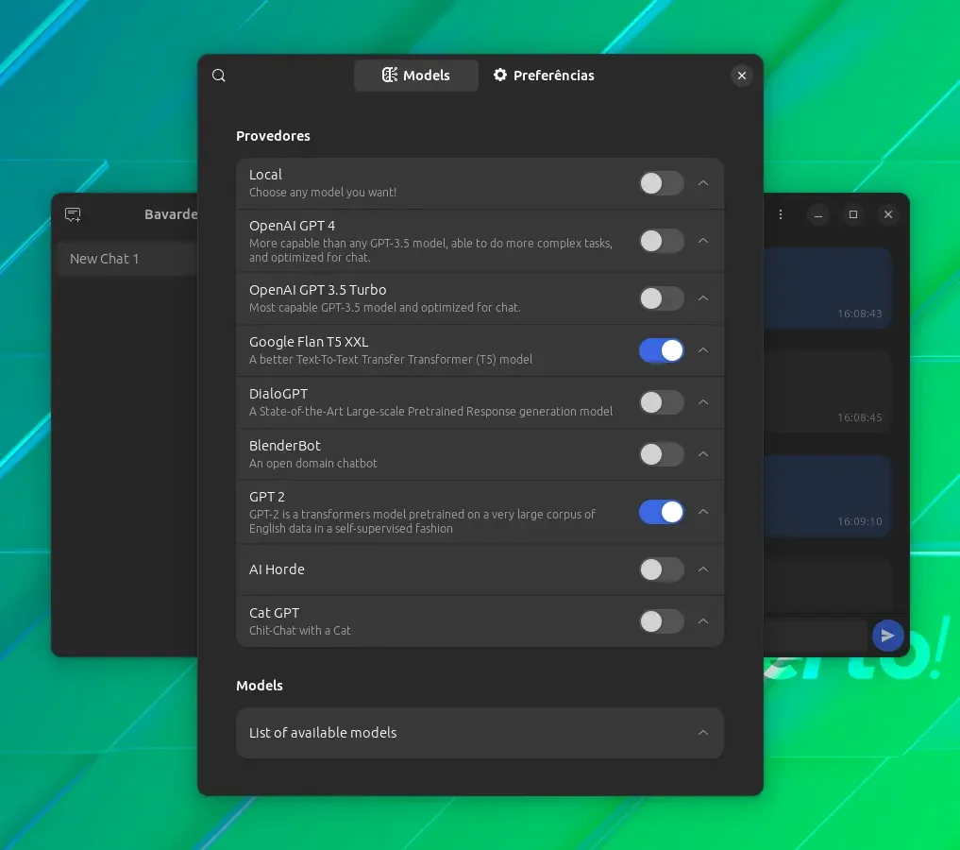Turn on the BlenderBot switch
Image resolution: width=960 pixels, height=850 pixels.
click(x=661, y=453)
